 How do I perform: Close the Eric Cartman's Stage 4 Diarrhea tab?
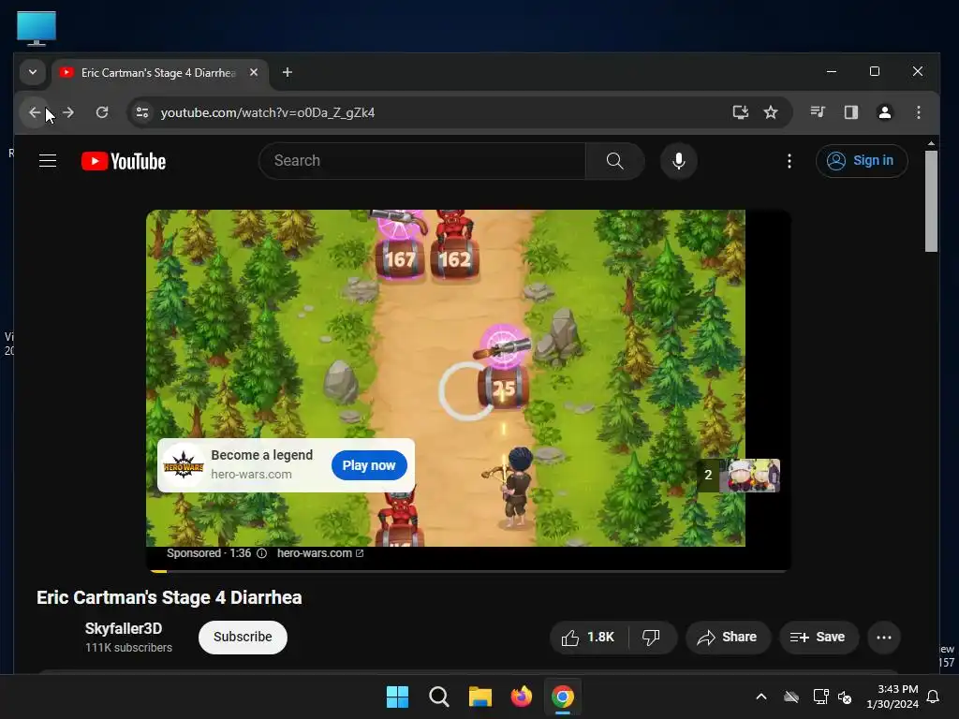pos(254,72)
